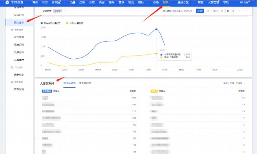This screenshot has width=257, height=154.
Task: Click the 专业版 version badge
Action: (58, 11)
